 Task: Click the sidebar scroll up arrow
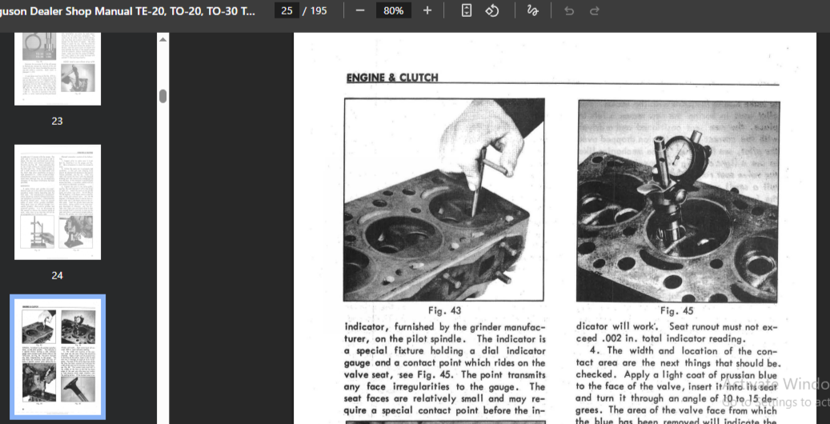(x=163, y=38)
